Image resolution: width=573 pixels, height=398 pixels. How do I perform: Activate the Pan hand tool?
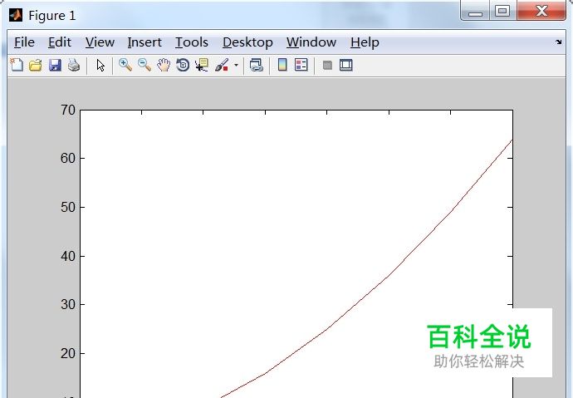point(164,66)
